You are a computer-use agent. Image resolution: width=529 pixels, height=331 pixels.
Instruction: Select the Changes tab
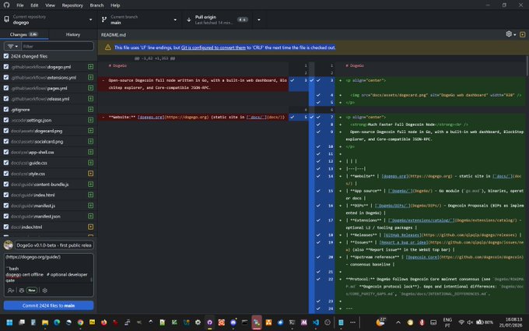pyautogui.click(x=24, y=34)
